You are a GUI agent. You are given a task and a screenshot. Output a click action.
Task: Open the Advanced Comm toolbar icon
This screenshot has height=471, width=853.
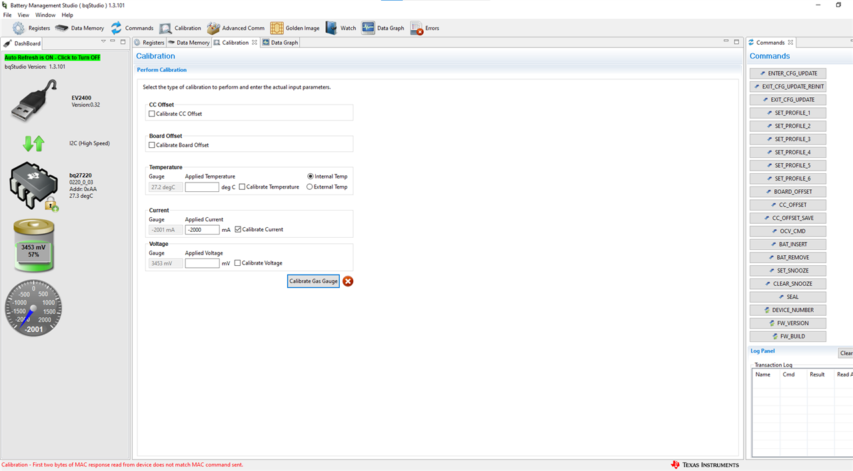(213, 28)
